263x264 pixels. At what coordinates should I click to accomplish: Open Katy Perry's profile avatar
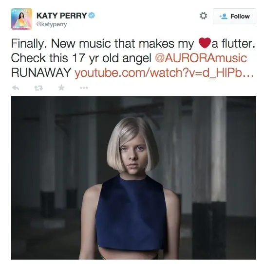21,19
